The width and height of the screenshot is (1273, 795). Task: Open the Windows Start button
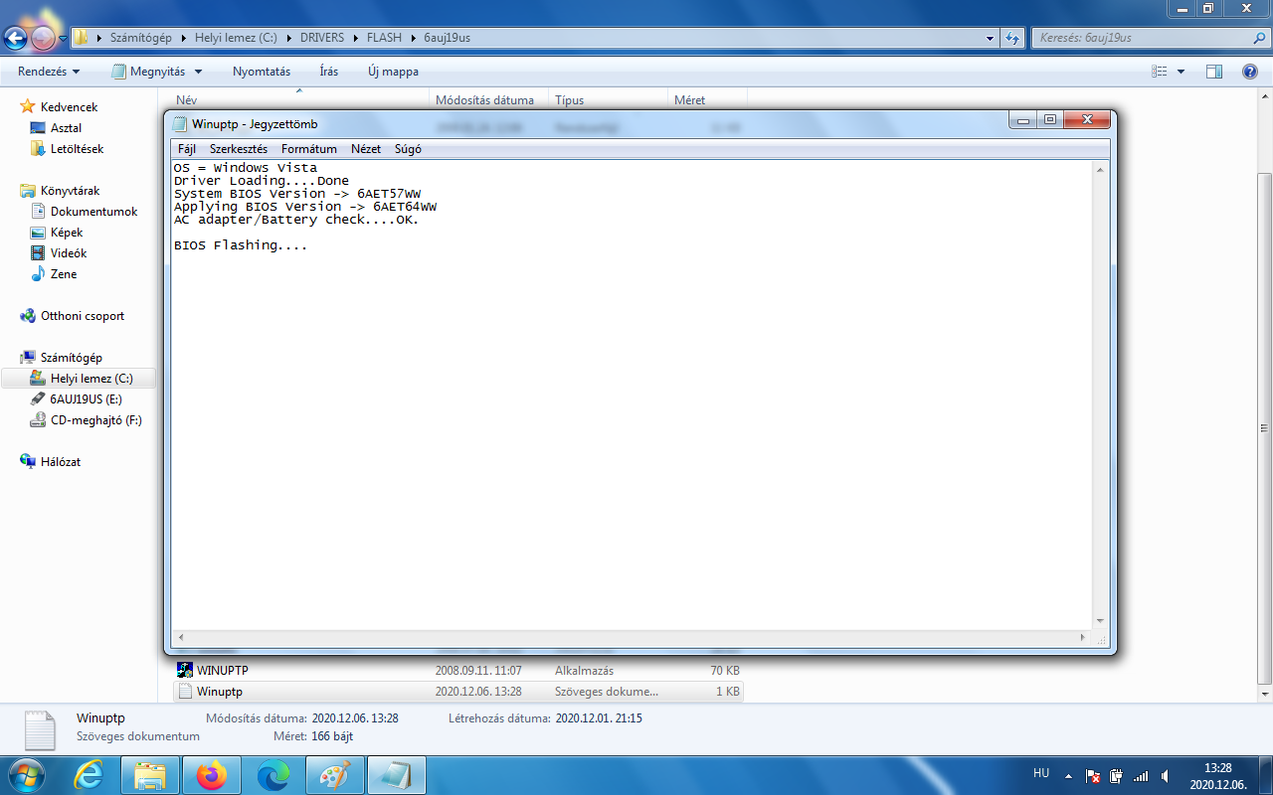click(25, 775)
